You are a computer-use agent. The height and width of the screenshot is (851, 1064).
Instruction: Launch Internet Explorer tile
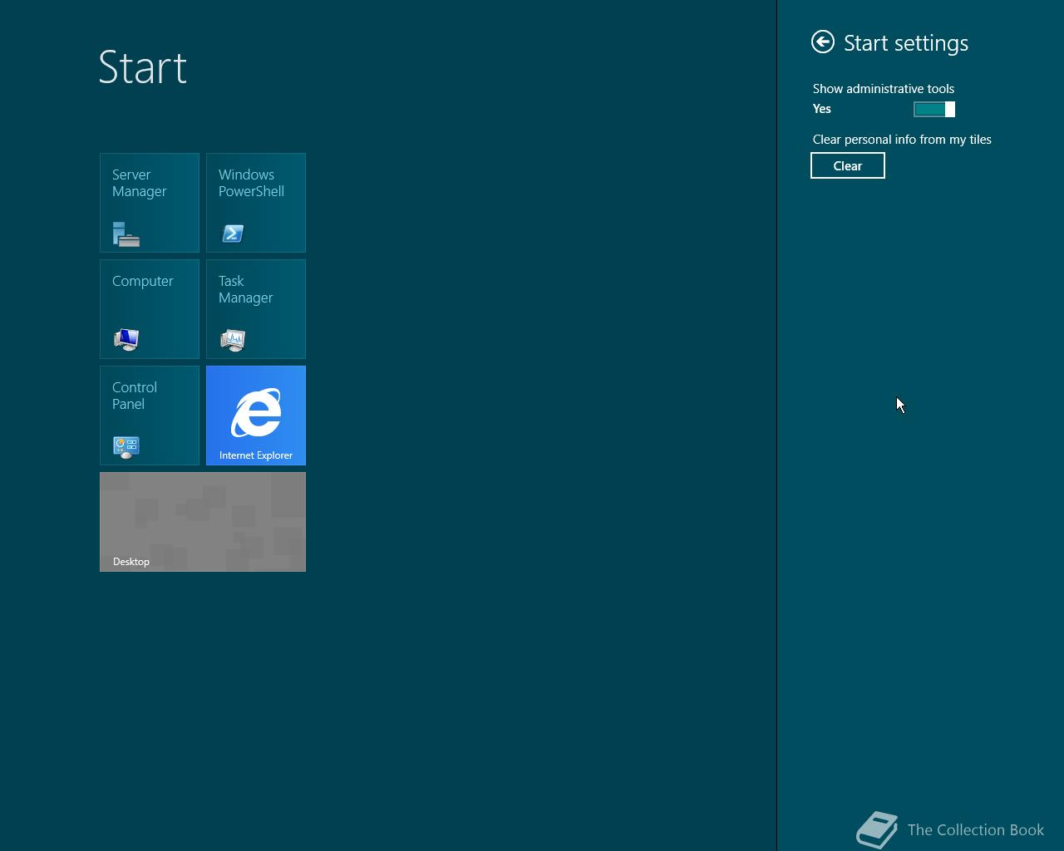256,416
